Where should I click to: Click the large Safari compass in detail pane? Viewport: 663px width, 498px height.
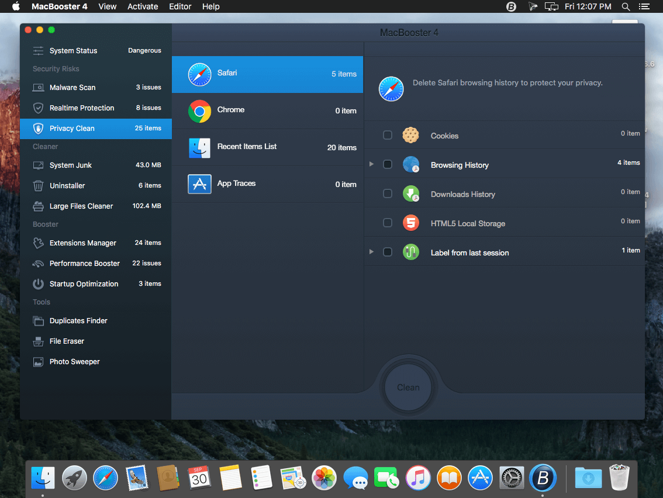(x=391, y=89)
